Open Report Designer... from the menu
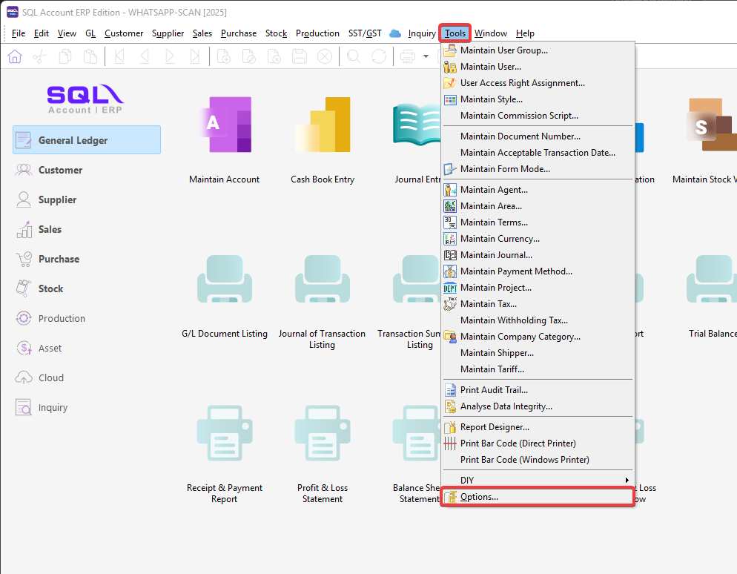Viewport: 737px width, 574px height. coord(495,427)
